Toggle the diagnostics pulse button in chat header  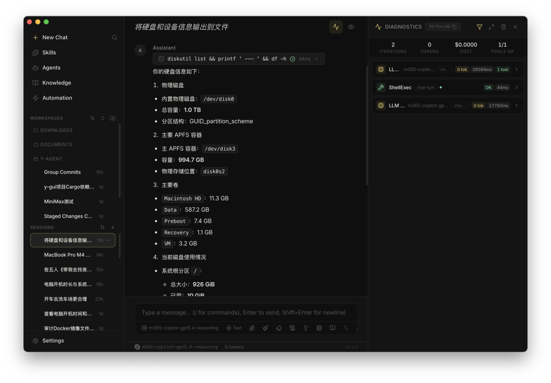(336, 27)
